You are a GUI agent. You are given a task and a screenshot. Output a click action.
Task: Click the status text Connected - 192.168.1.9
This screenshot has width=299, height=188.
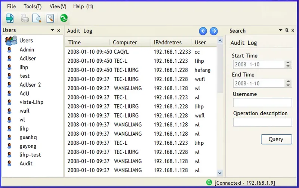[x=245, y=183]
